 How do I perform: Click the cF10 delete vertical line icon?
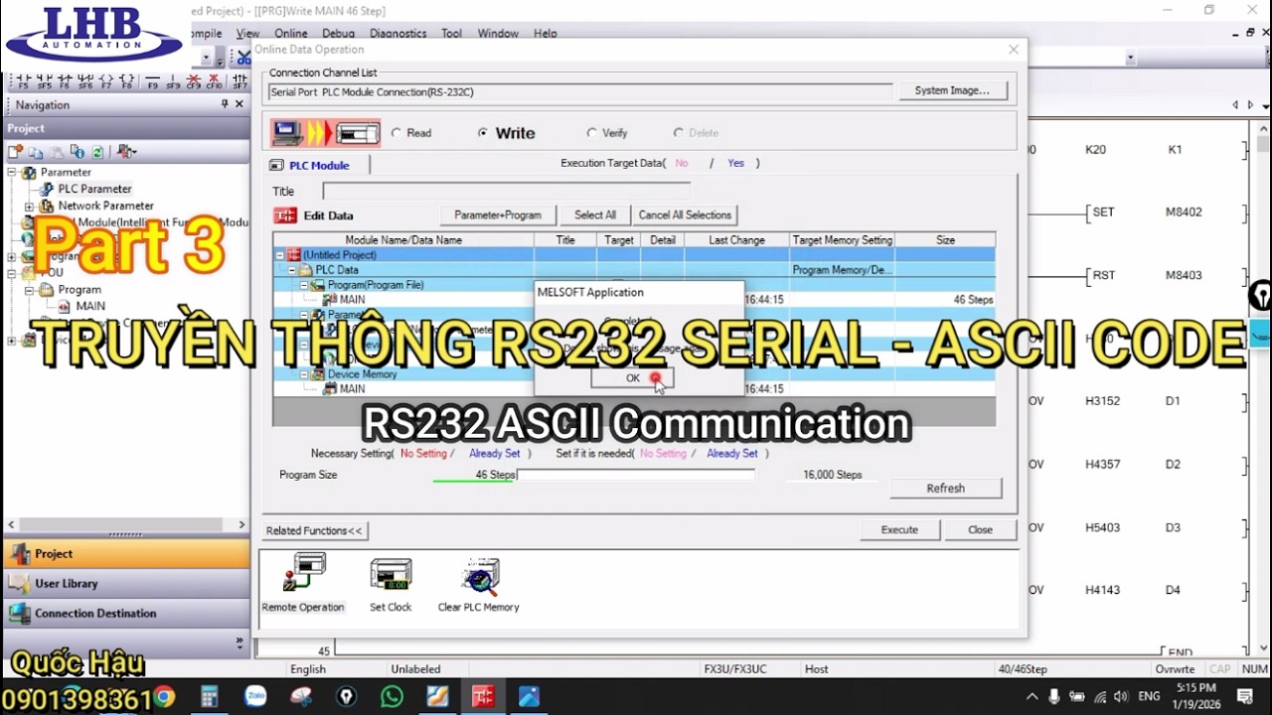[x=216, y=80]
